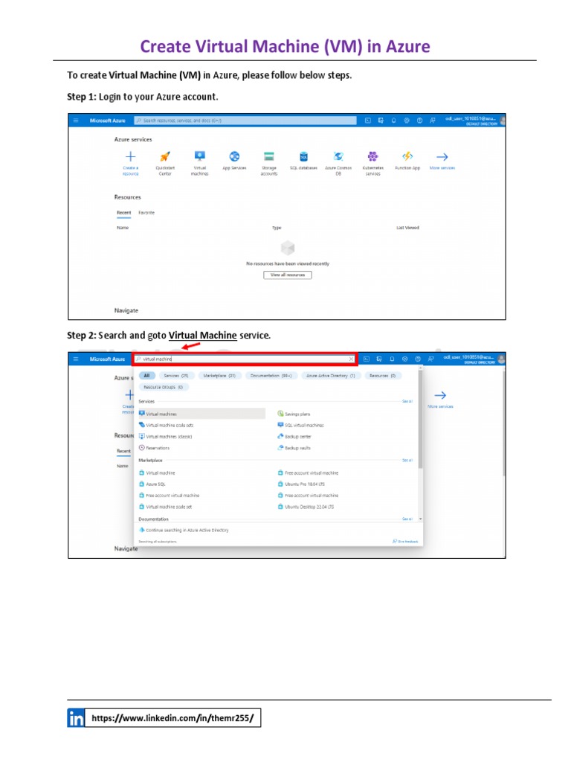Screen dimensions: 571x762
Task: Launch Cloud Shell icon in Step 1 header
Action: pyautogui.click(x=368, y=121)
